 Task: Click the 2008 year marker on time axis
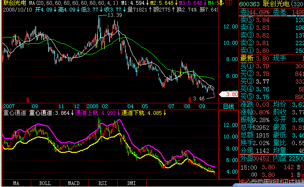[x=92, y=106]
